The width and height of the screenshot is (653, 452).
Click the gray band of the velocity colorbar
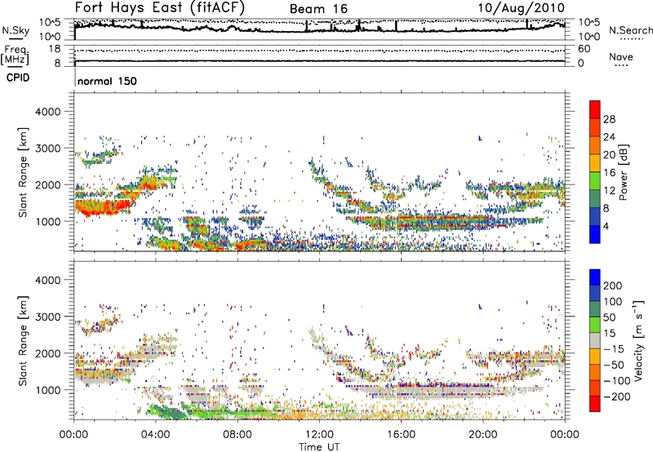point(595,340)
